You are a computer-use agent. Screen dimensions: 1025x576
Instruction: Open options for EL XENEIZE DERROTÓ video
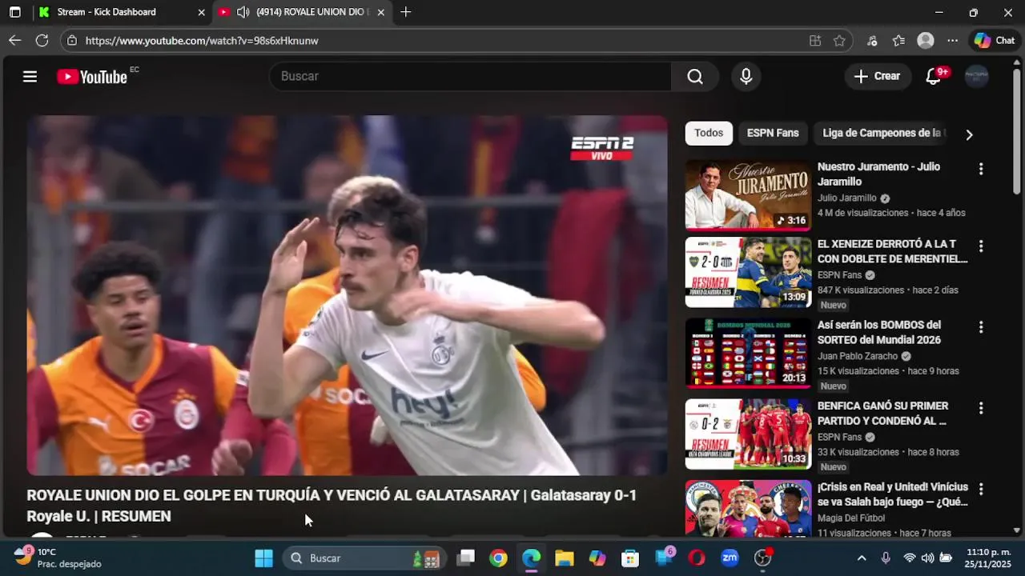point(981,246)
